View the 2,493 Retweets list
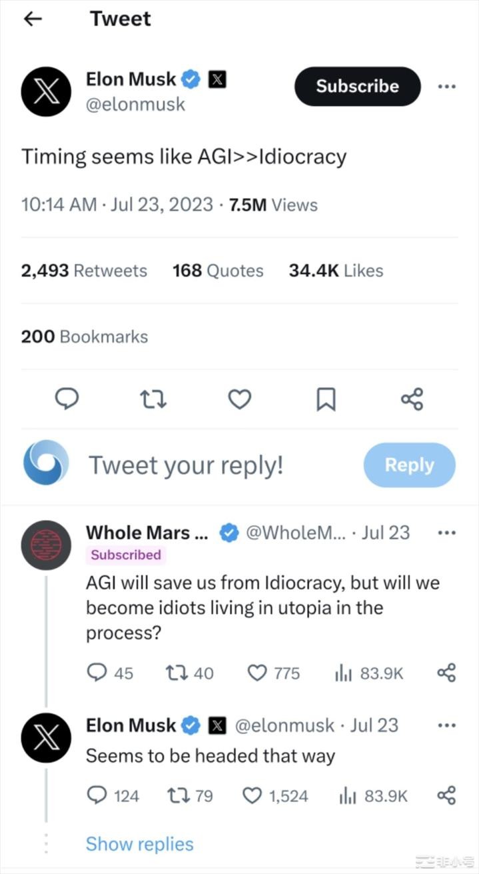Viewport: 479px width, 874px height. tap(84, 271)
